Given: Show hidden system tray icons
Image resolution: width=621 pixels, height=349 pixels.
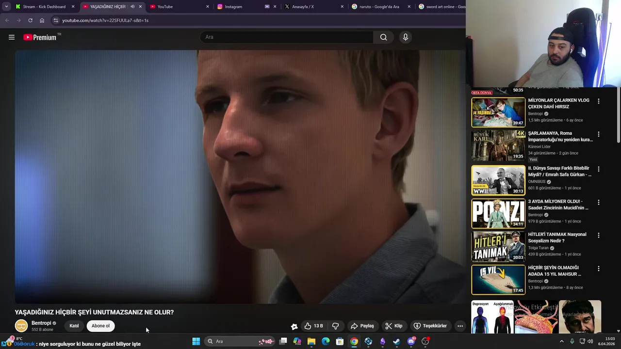Looking at the screenshot, I should click(x=562, y=341).
